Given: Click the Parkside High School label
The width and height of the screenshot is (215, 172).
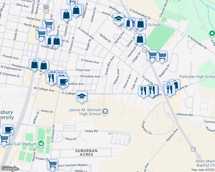Looking at the screenshot, I should pos(197,77).
